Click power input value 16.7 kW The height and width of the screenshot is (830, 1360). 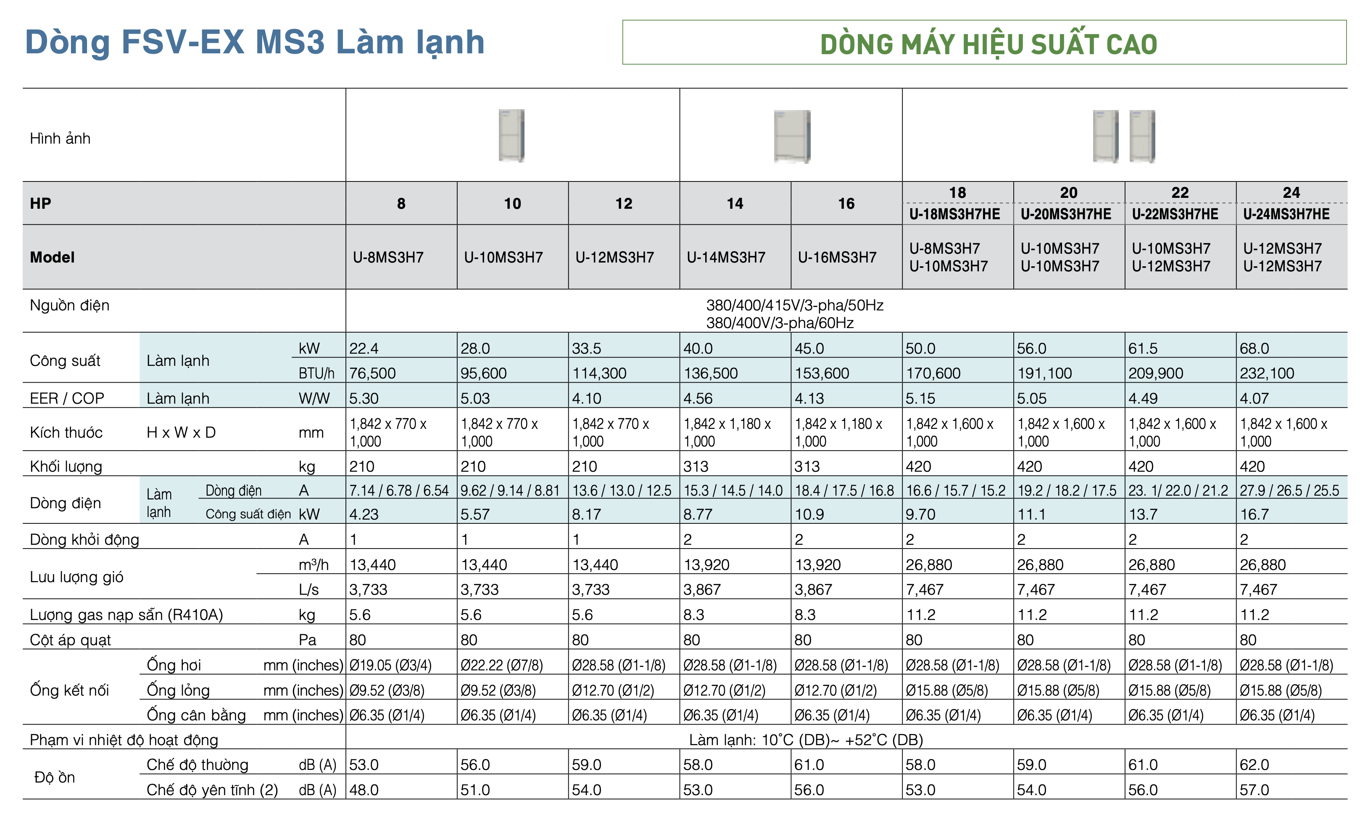tap(1254, 515)
